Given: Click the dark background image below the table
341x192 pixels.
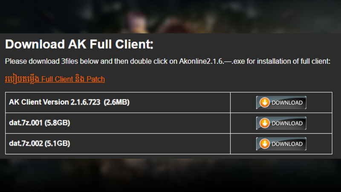Looking at the screenshot, I should [x=170, y=175].
